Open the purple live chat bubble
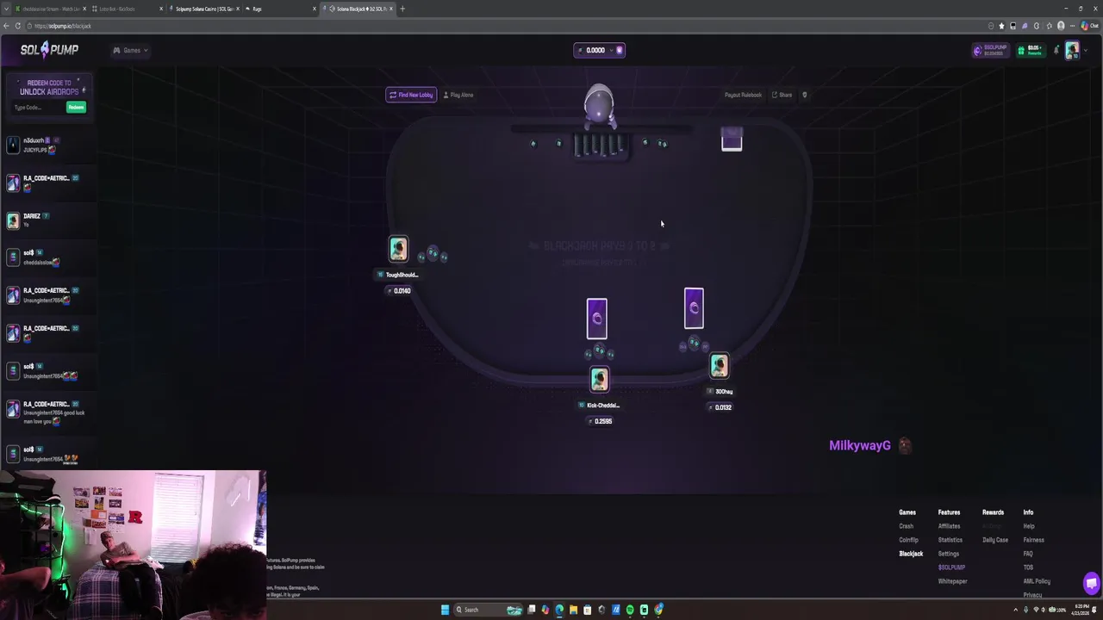This screenshot has width=1103, height=620. (x=1091, y=583)
